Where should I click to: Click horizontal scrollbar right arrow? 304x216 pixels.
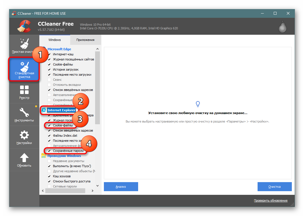pos(93,191)
